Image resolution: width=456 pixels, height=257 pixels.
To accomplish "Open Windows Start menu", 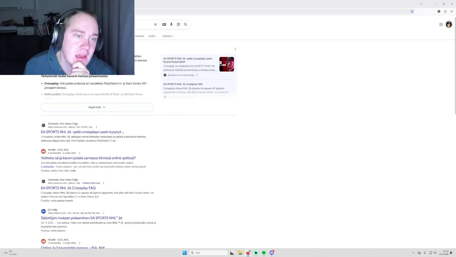I will pyautogui.click(x=185, y=253).
